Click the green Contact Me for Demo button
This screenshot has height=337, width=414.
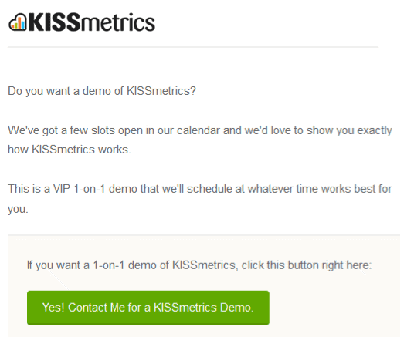point(148,308)
